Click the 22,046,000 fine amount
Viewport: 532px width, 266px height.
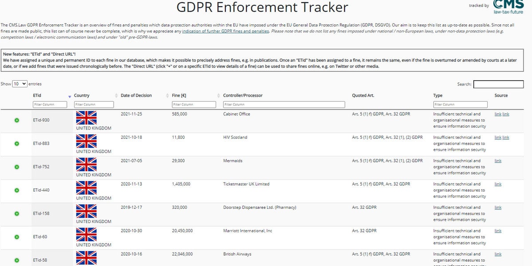pyautogui.click(x=182, y=254)
